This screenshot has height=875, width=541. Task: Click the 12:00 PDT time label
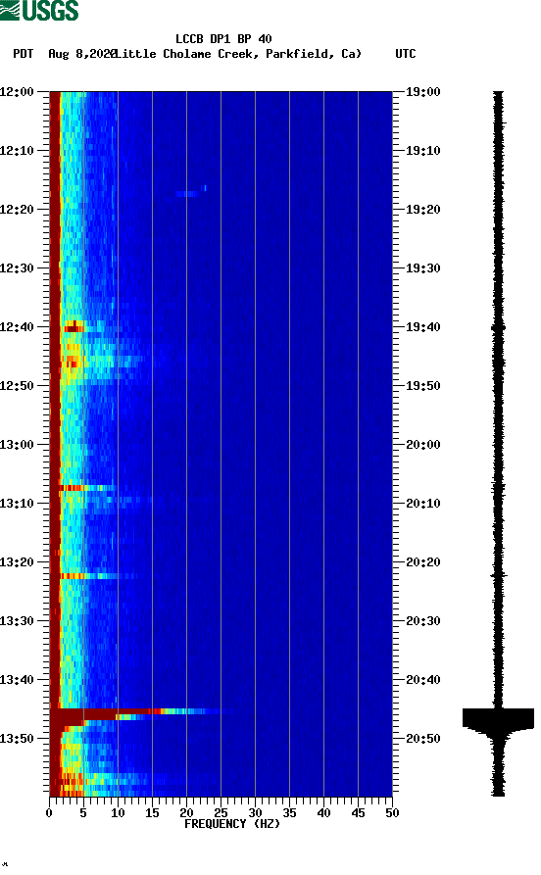17,91
